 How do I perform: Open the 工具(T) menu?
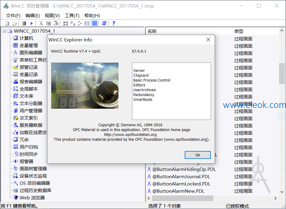click(x=72, y=16)
